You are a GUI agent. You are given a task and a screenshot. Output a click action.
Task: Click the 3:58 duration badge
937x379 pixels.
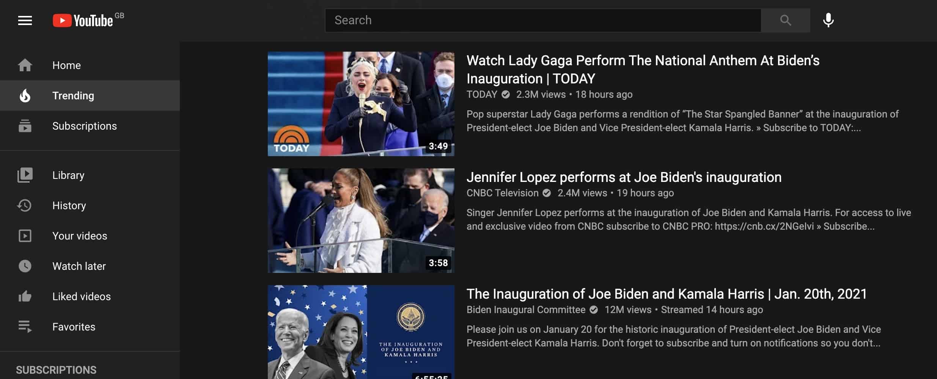[x=438, y=263]
